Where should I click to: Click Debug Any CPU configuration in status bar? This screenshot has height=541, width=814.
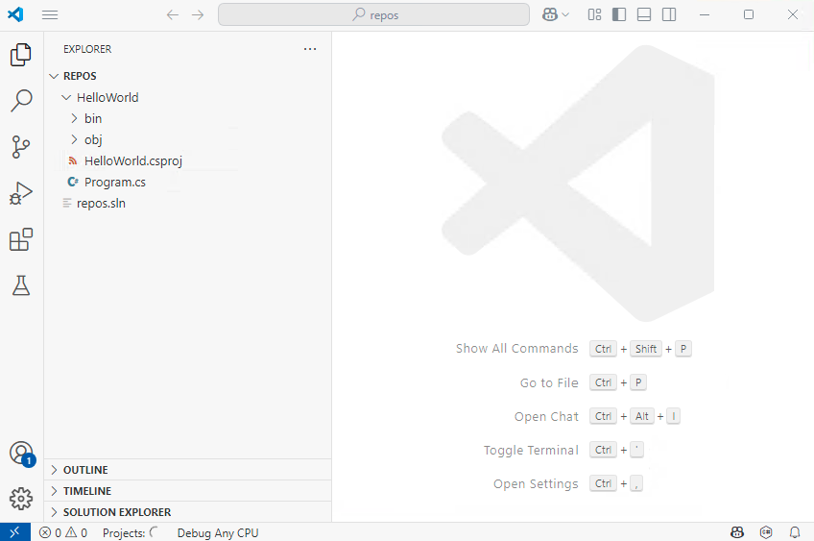[218, 532]
